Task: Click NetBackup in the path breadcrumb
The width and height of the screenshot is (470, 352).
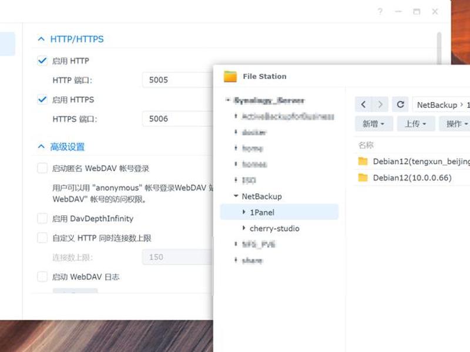Action: pyautogui.click(x=437, y=105)
